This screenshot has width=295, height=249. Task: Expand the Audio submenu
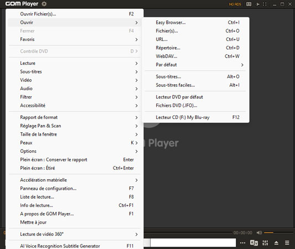pyautogui.click(x=75, y=89)
